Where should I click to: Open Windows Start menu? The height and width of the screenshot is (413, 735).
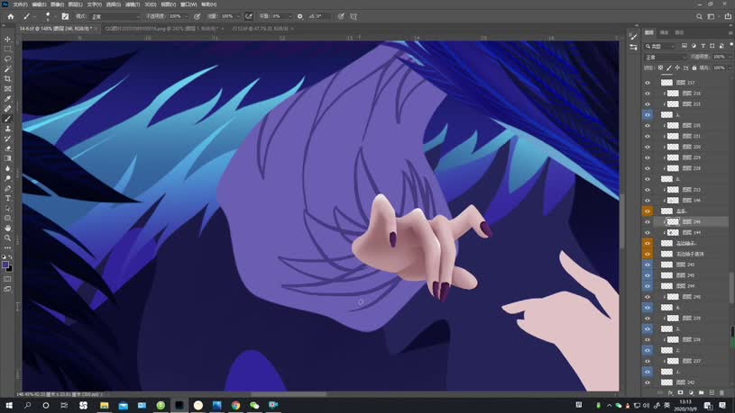point(9,405)
